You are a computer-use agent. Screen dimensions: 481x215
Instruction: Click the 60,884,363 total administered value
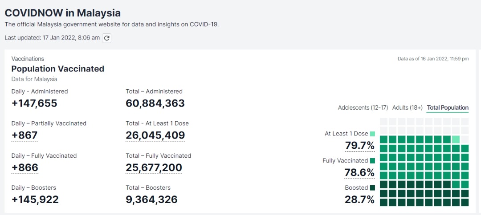[155, 103]
